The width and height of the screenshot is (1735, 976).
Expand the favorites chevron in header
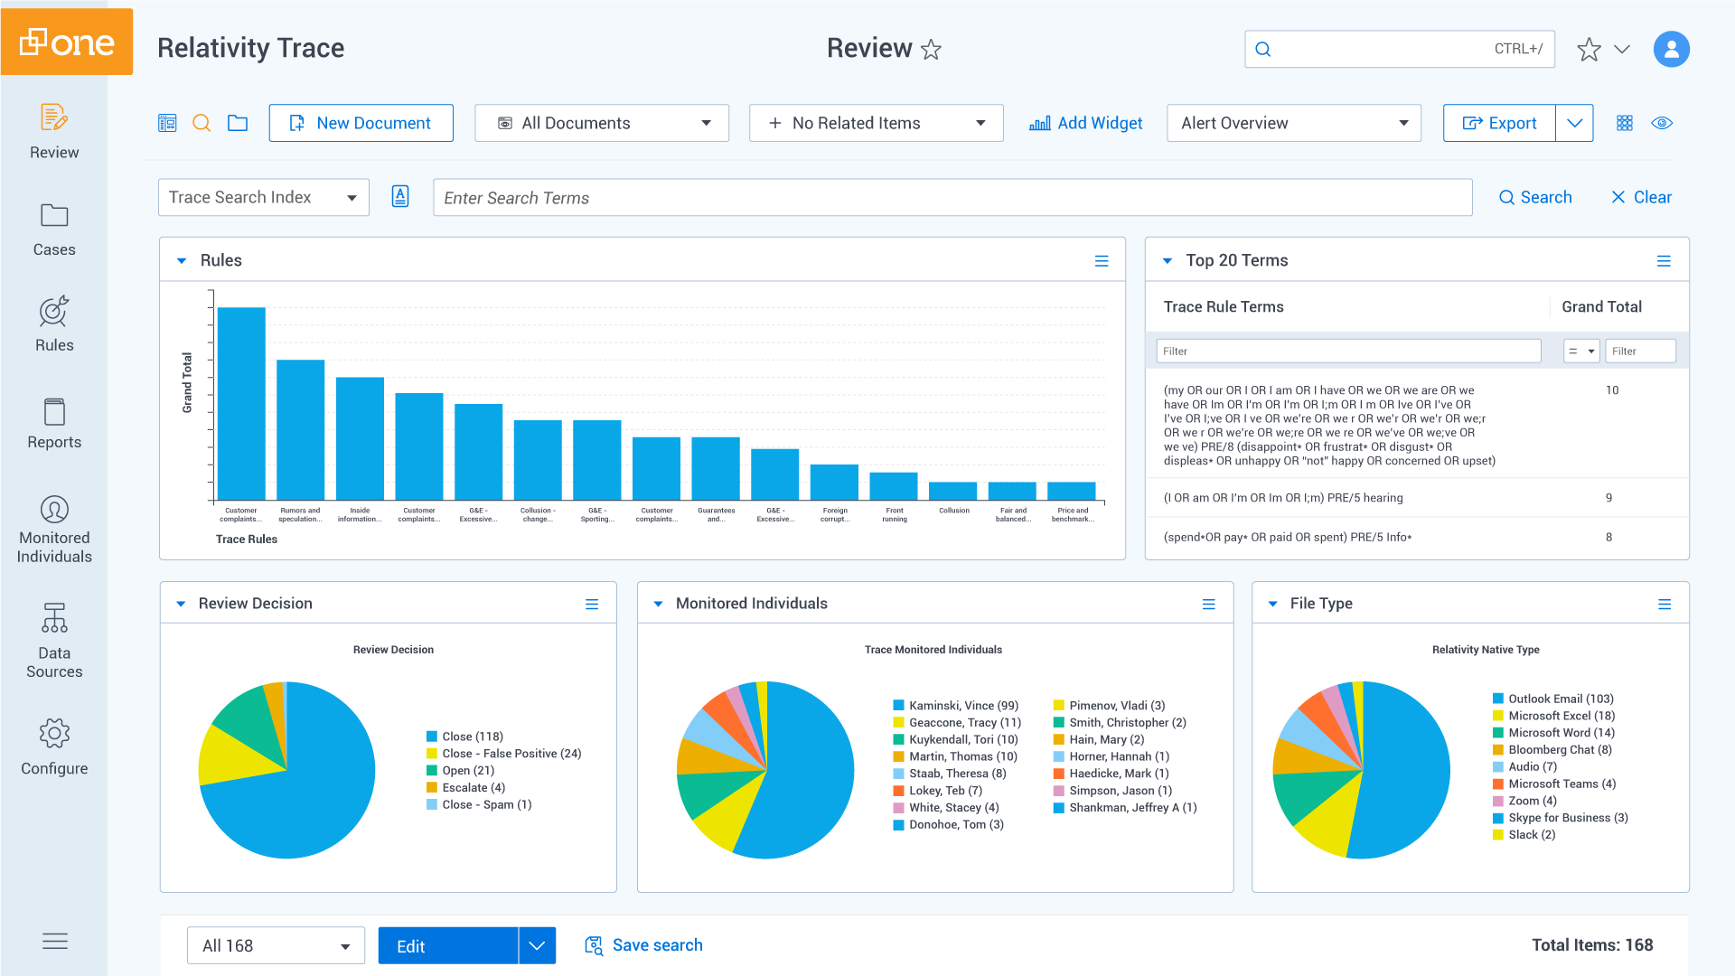click(x=1622, y=49)
